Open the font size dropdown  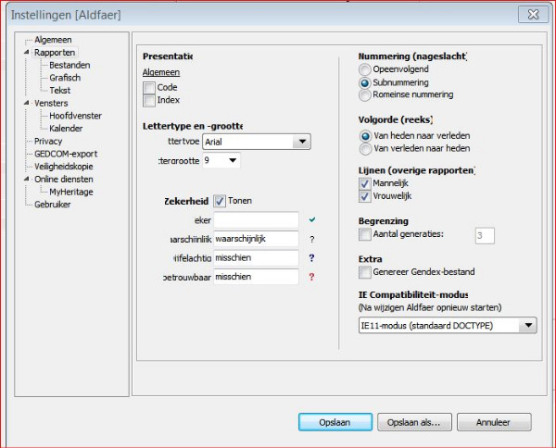pos(232,160)
